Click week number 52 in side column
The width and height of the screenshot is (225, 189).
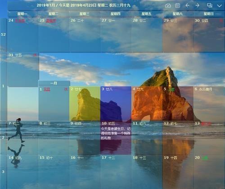click(x=3, y=35)
